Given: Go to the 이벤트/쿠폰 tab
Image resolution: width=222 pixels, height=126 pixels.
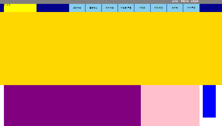Looking at the screenshot, I should pos(126,8).
